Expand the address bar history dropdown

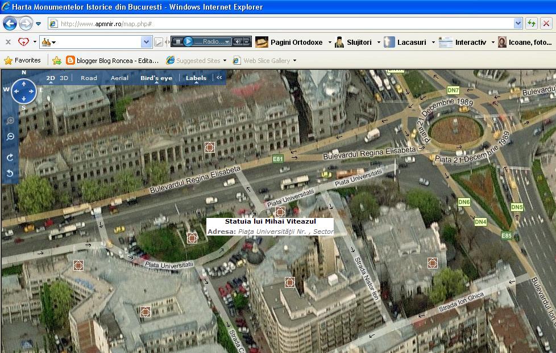click(x=518, y=24)
